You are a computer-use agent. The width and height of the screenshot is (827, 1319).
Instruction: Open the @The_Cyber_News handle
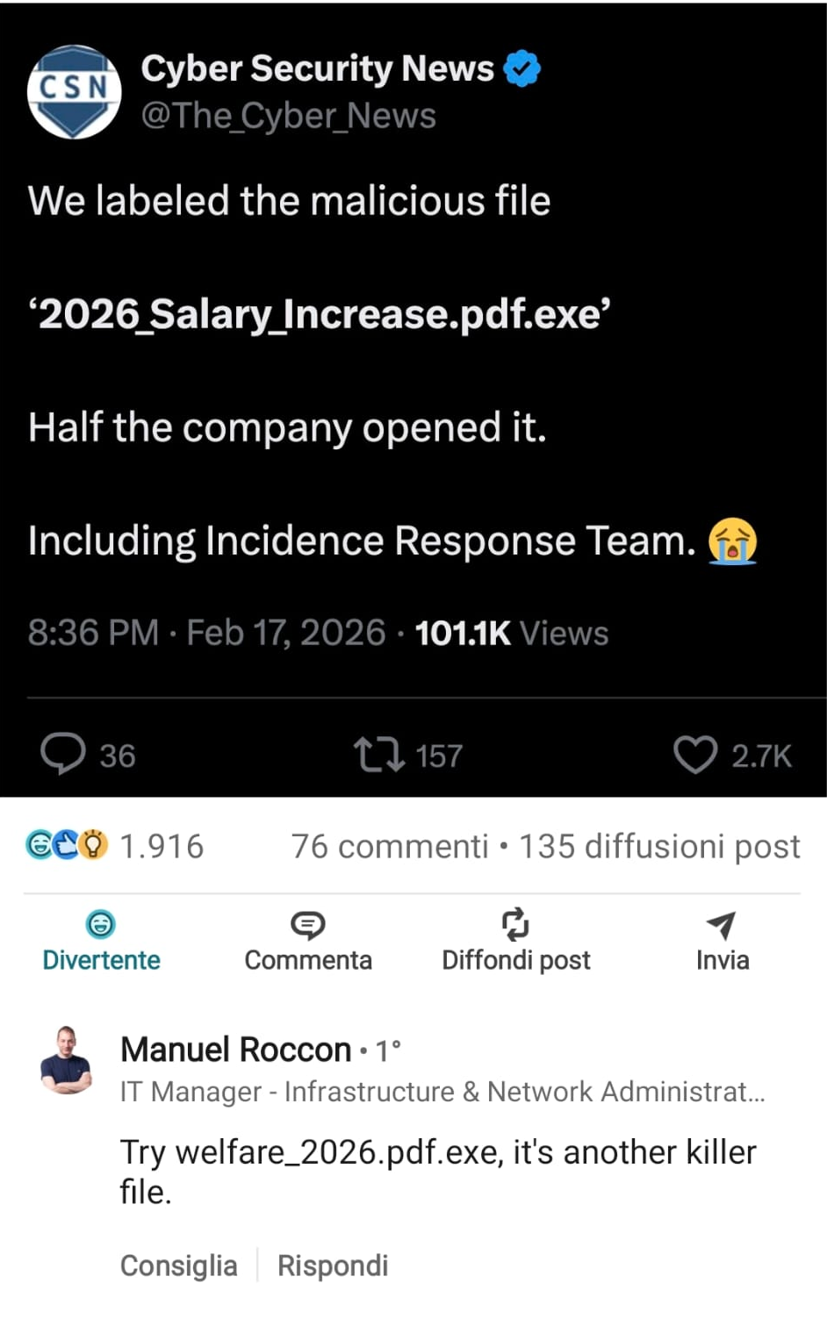point(288,116)
